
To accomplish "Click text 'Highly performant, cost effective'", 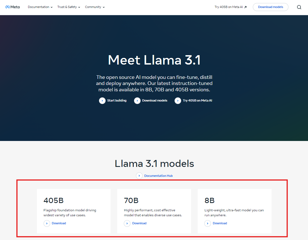I will pos(149,210).
